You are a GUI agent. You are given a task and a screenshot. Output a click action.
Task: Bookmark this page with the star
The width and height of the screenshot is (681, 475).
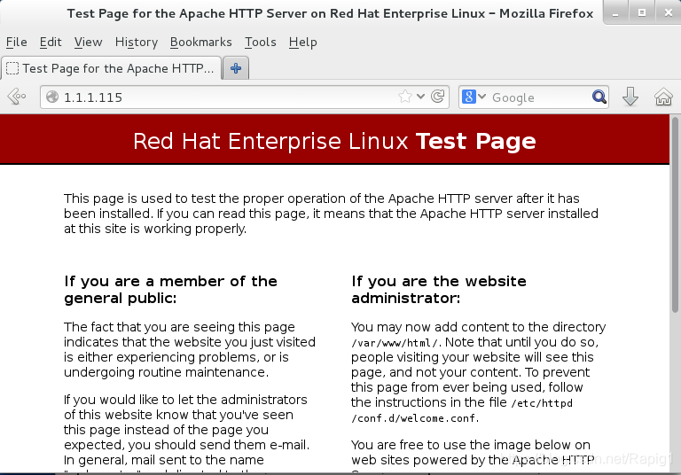pyautogui.click(x=404, y=97)
